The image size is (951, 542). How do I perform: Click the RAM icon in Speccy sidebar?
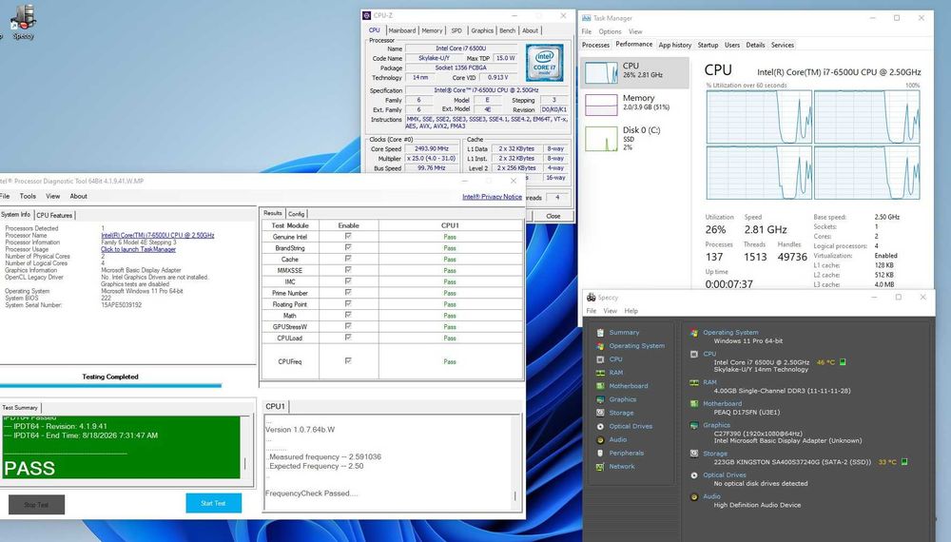(x=600, y=372)
